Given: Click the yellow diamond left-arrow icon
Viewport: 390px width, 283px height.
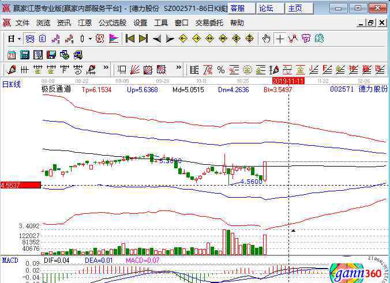Looking at the screenshot, I should [183, 39].
